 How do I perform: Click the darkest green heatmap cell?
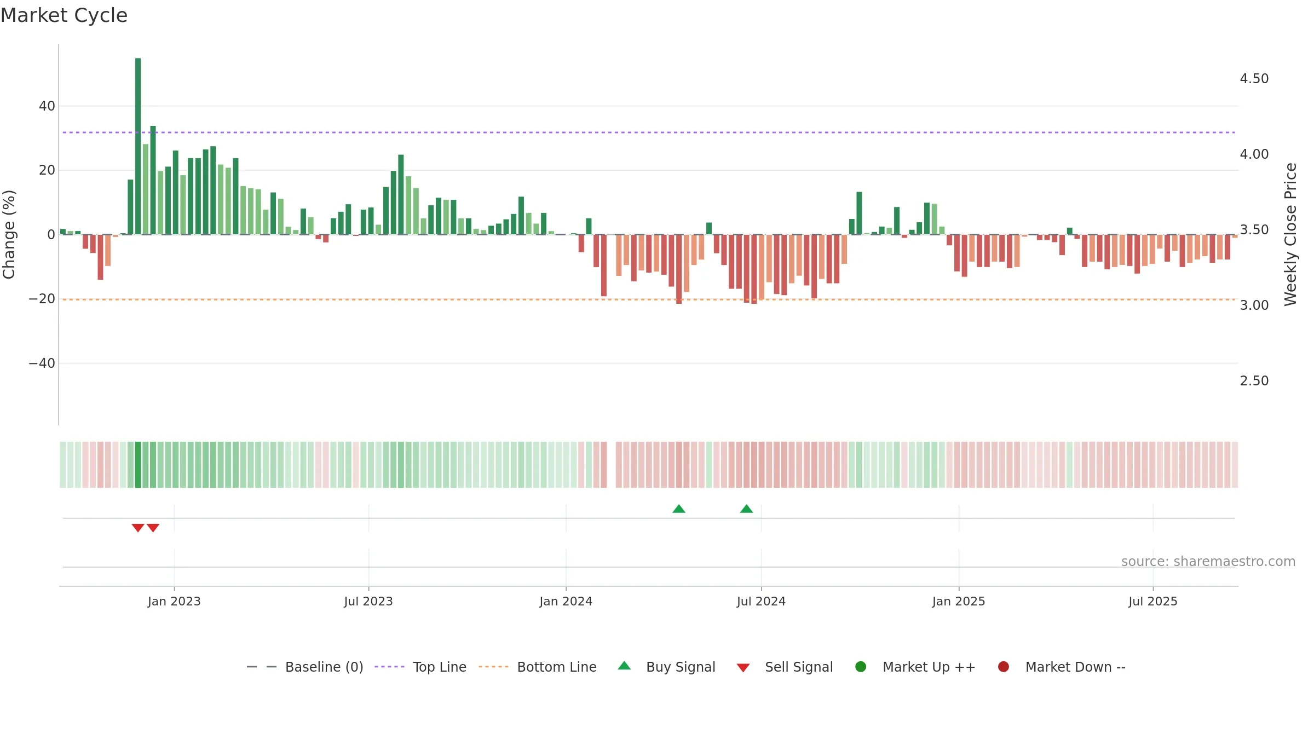tap(138, 465)
